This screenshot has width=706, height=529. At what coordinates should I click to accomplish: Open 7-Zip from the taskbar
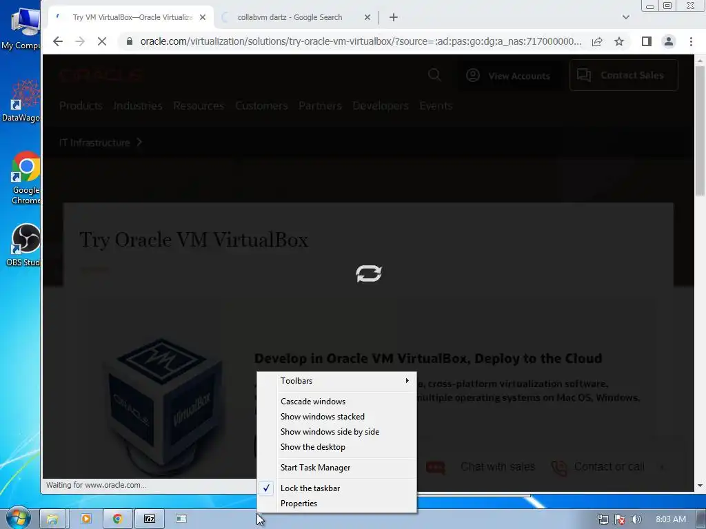coord(150,519)
